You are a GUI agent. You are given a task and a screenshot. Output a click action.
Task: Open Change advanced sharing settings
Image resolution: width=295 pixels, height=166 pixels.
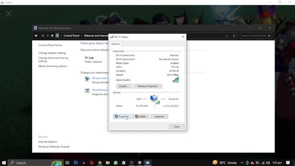point(53,59)
